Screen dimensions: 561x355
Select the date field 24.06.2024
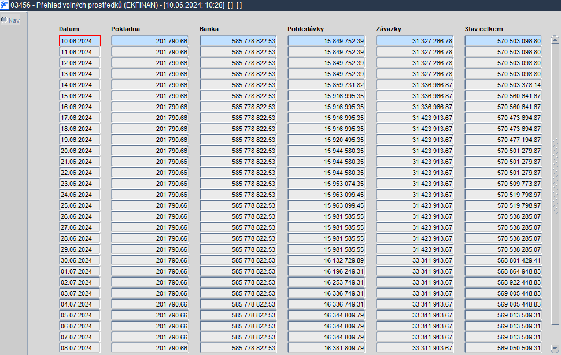pos(80,195)
